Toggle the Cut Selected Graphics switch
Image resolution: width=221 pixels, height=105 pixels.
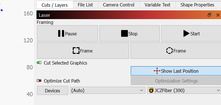pos(39,63)
